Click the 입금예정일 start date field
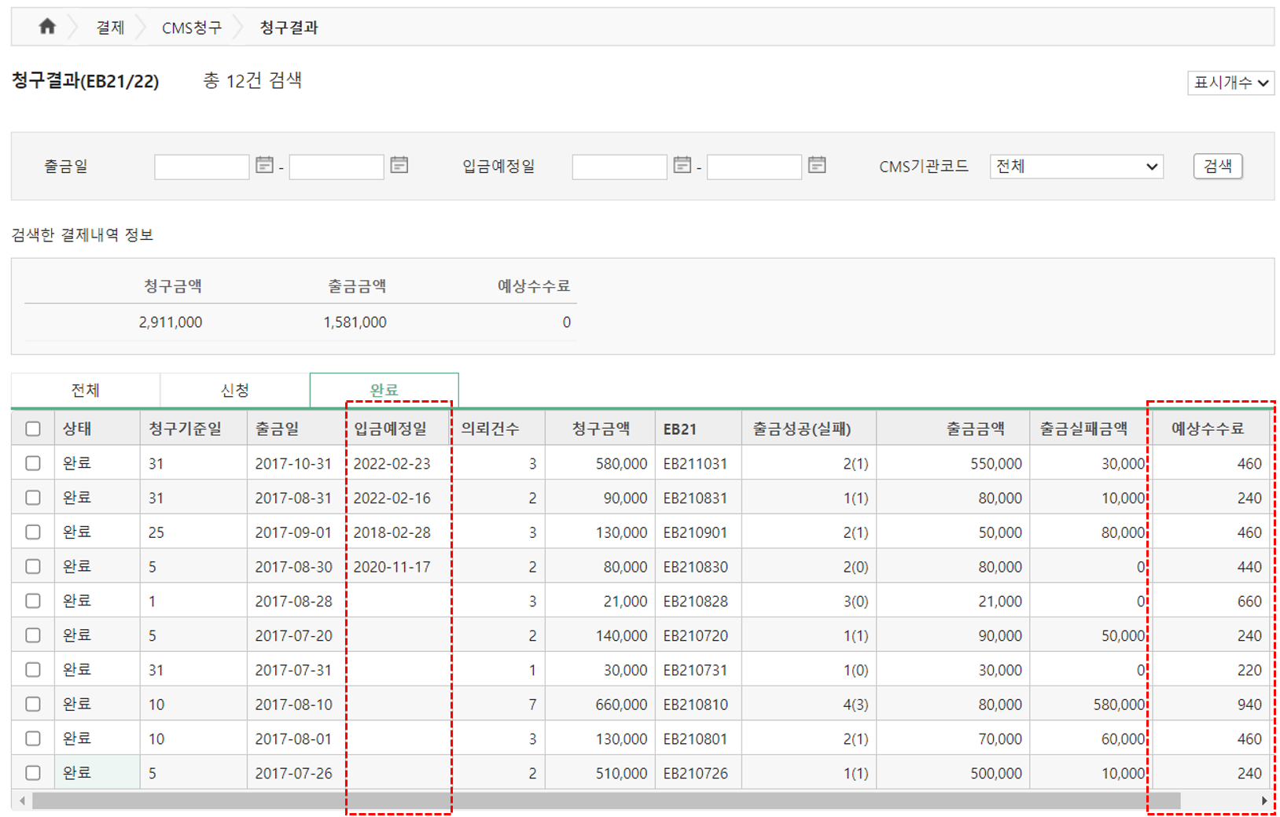This screenshot has height=817, width=1280. 620,167
